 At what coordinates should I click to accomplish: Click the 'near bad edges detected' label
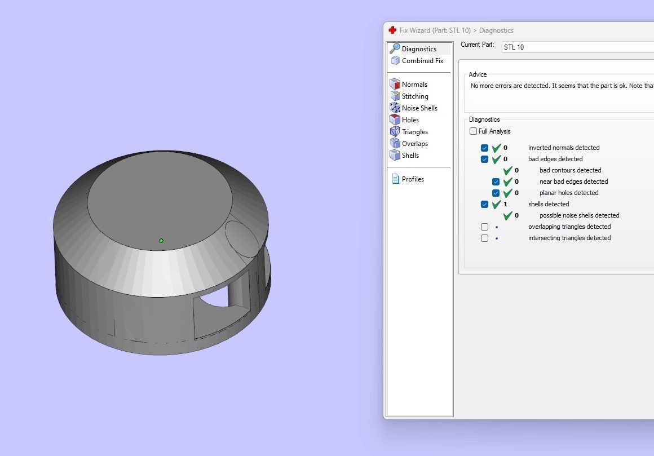573,181
